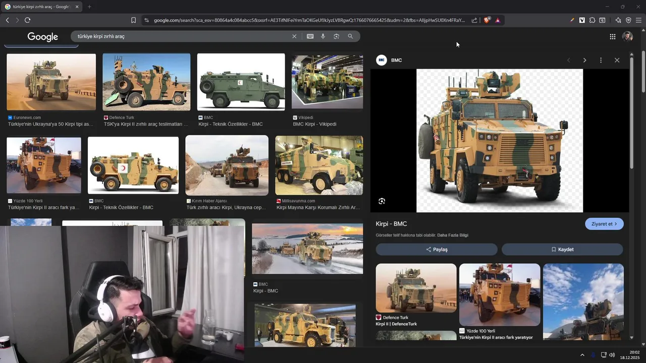
Task: Clear the Google search box text
Action: 294,36
